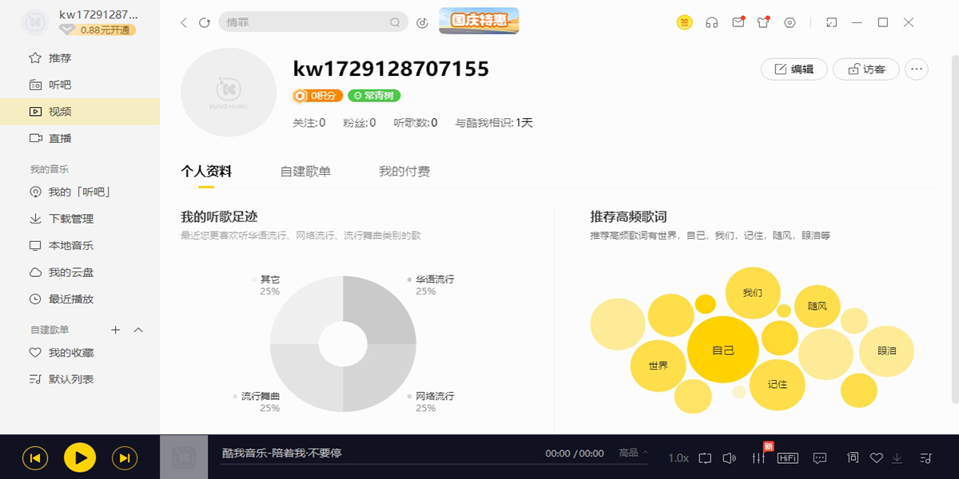
Task: Open 我的「听吧」 sidebar entry
Action: 80,192
